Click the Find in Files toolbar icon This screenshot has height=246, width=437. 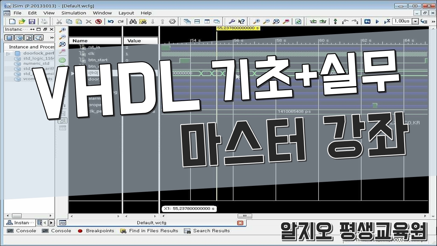(143, 21)
